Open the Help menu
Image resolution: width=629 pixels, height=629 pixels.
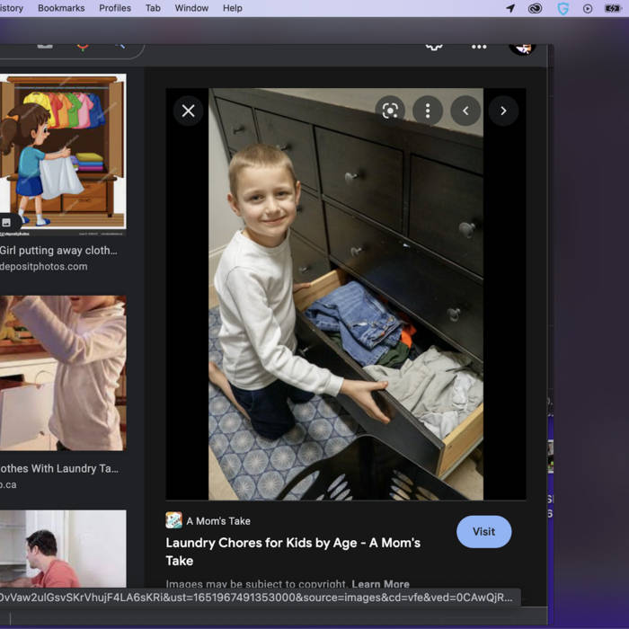(233, 8)
